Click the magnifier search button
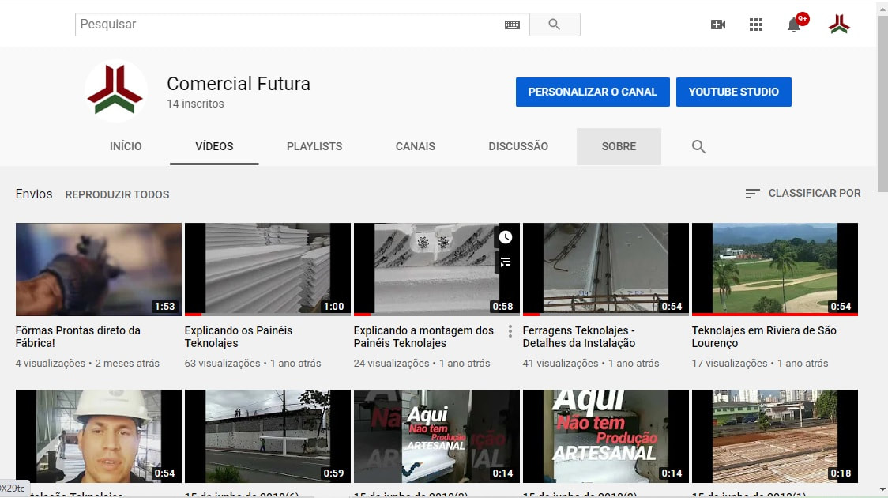The image size is (888, 498). (555, 25)
